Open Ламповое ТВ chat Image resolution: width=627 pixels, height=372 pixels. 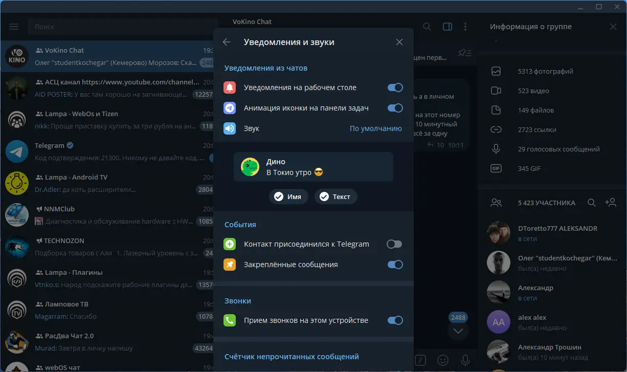coord(107,311)
